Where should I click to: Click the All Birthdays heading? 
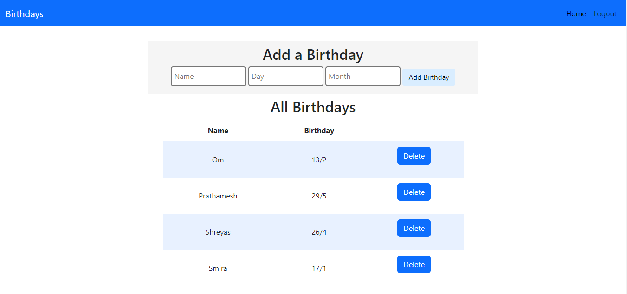[x=313, y=107]
